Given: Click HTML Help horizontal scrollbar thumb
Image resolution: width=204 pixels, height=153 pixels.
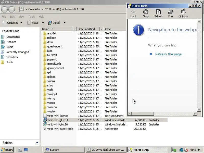Looking at the screenshot, I should (x=143, y=114).
